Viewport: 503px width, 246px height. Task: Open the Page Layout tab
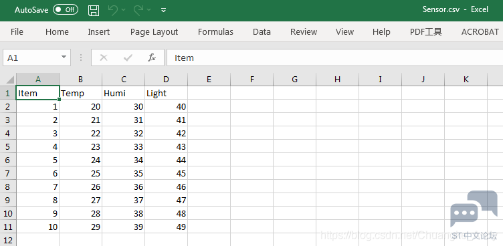pos(154,31)
